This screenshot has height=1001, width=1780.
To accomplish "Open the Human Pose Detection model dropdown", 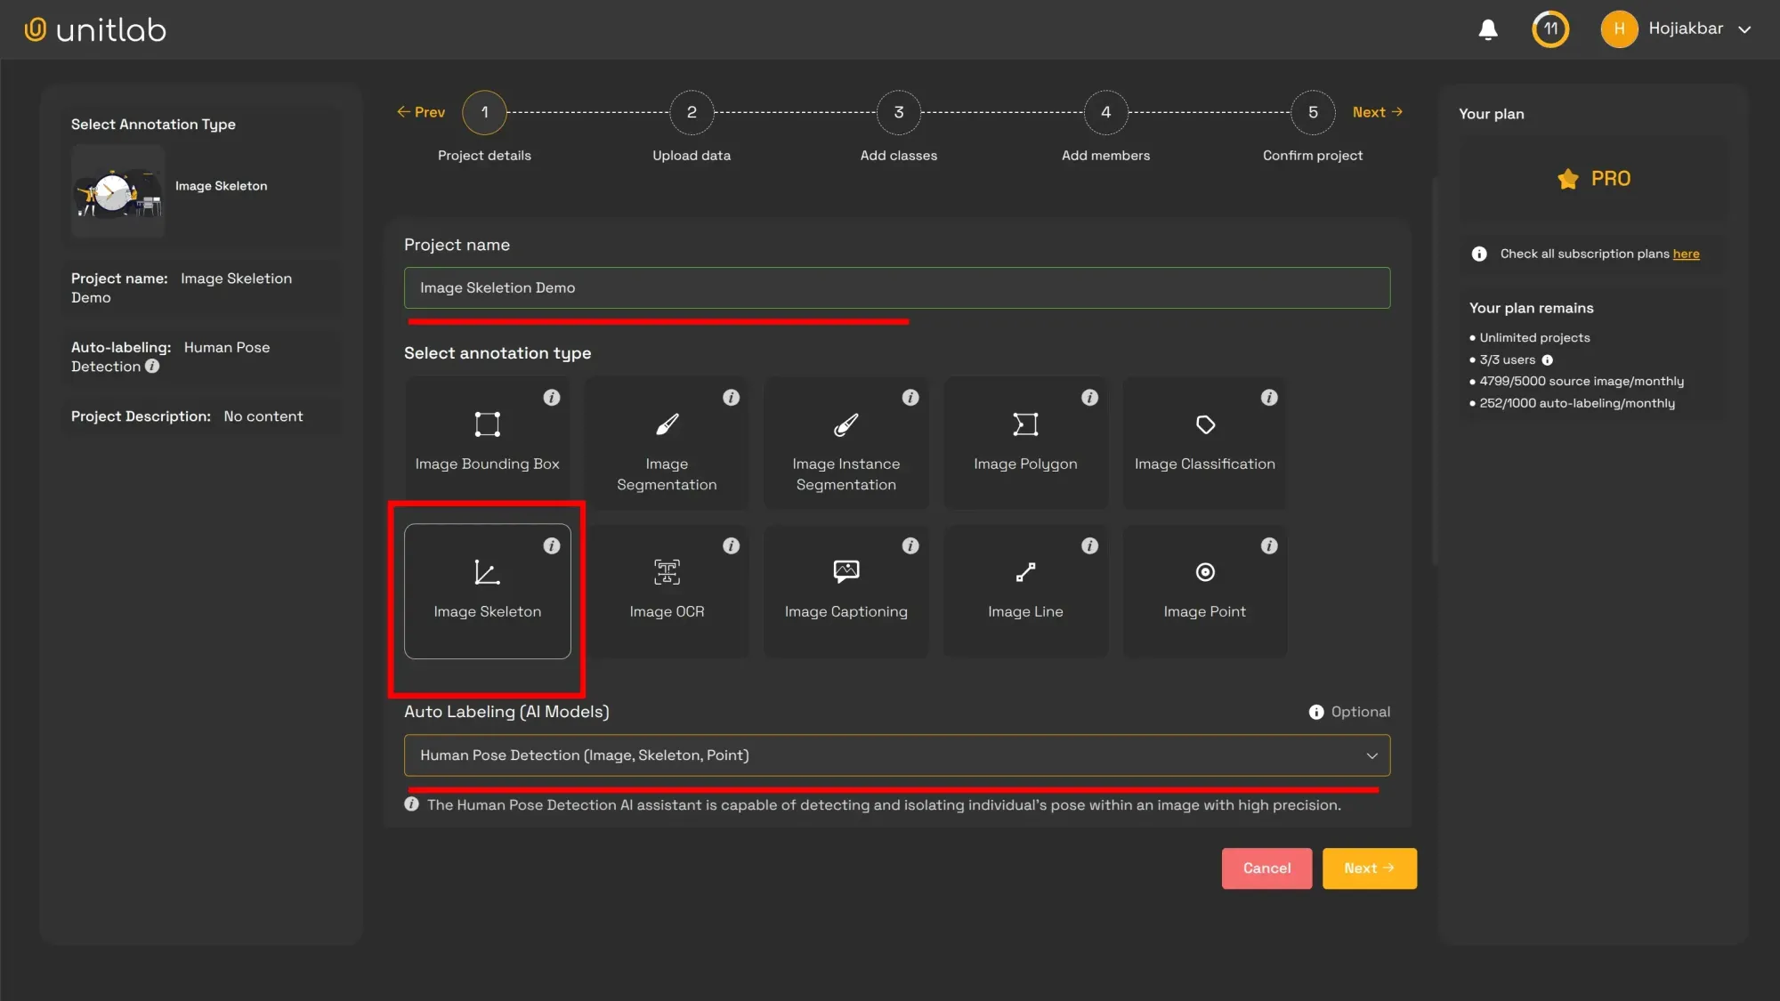I will (x=896, y=755).
